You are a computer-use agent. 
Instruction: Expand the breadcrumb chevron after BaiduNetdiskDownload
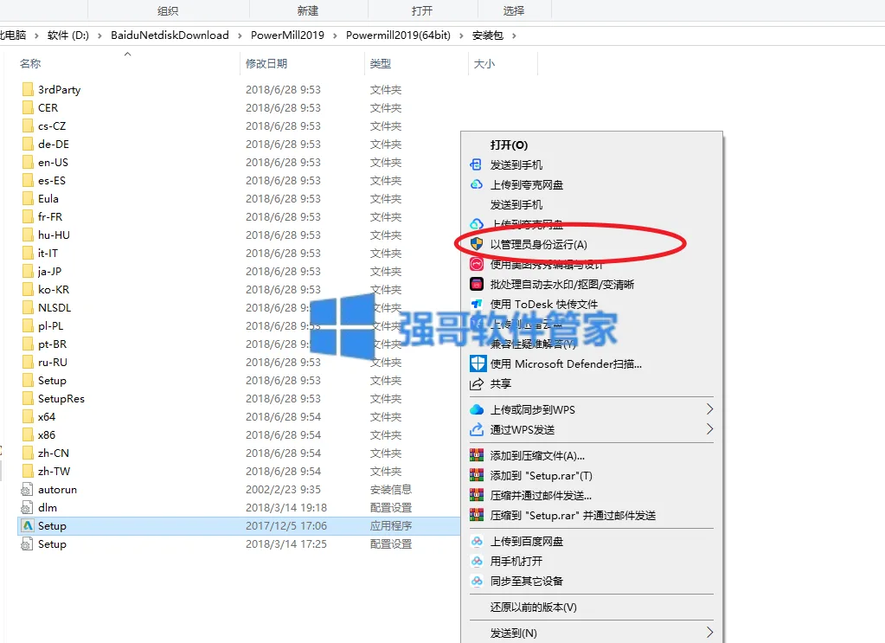tap(240, 35)
